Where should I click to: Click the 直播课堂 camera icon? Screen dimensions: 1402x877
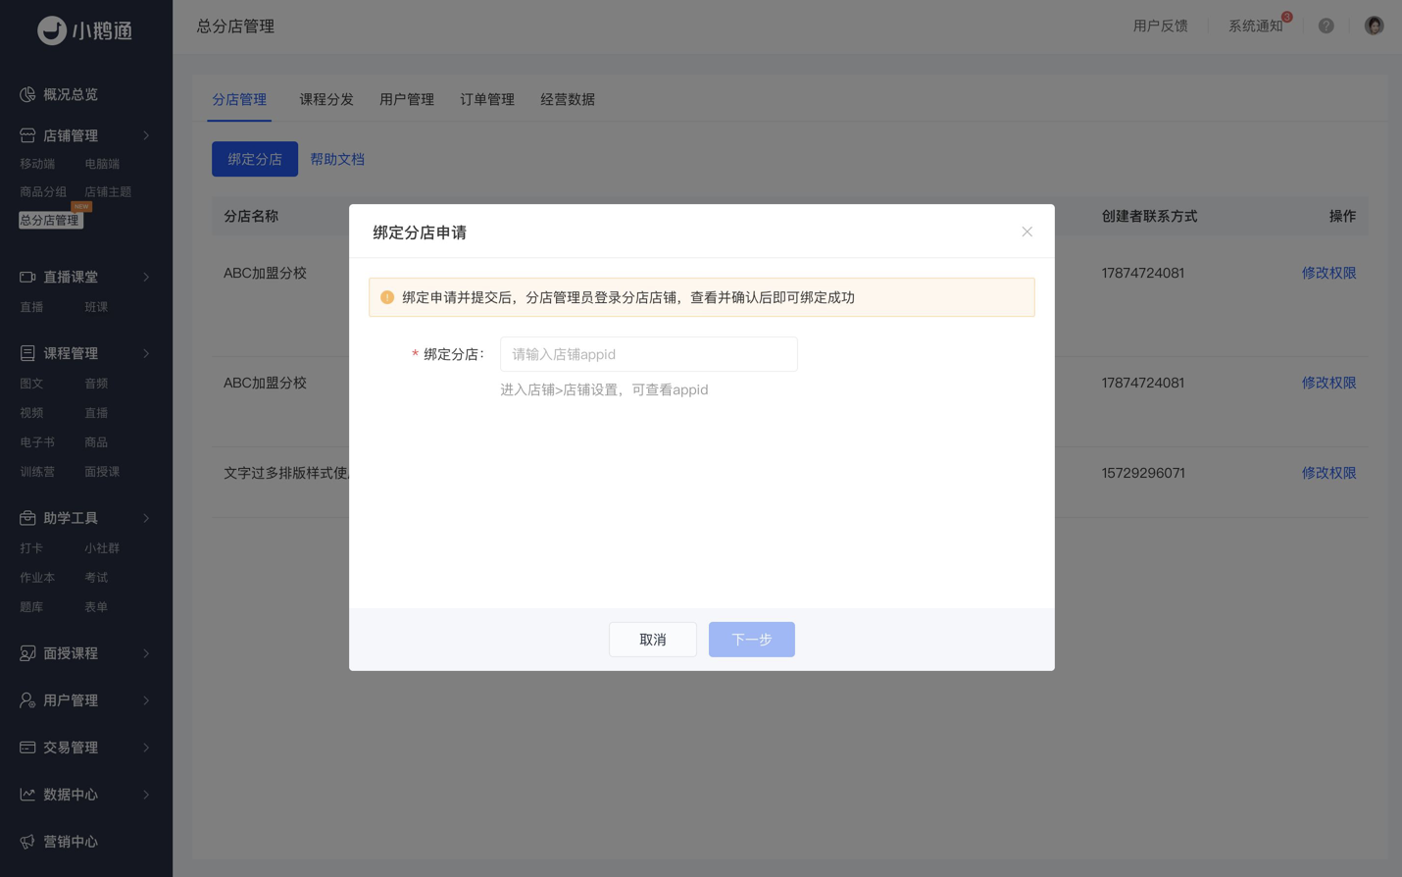point(27,277)
